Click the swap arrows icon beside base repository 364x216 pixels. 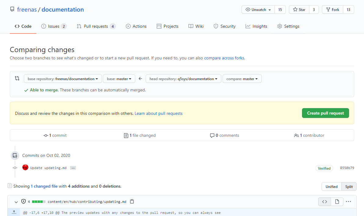tap(17, 79)
